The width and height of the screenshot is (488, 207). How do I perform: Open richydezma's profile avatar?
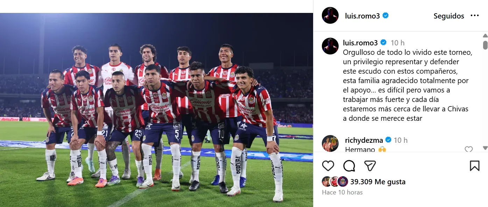pyautogui.click(x=330, y=143)
